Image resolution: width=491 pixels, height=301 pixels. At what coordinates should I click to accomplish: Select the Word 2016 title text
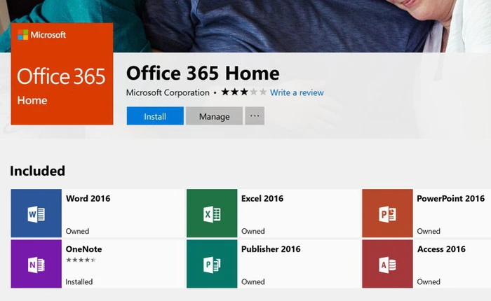point(88,199)
